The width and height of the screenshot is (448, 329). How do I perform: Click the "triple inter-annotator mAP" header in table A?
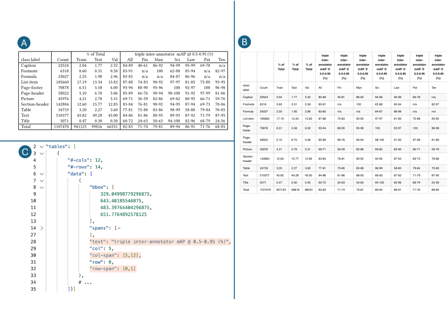click(x=174, y=54)
